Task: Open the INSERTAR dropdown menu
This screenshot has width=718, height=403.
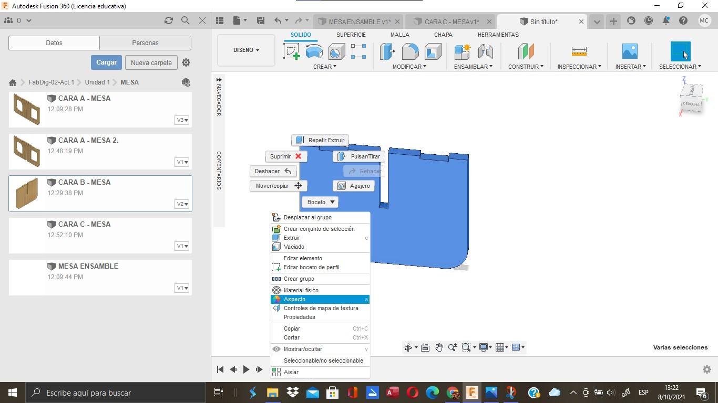Action: 631,67
